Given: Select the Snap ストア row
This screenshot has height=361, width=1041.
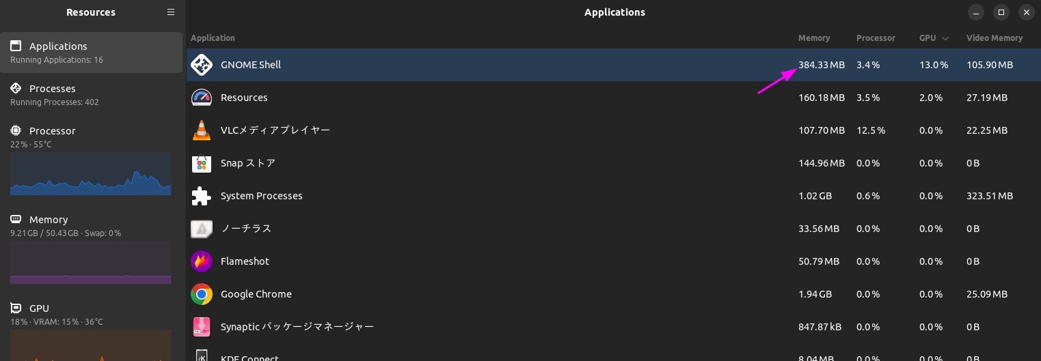Looking at the screenshot, I should click(613, 163).
